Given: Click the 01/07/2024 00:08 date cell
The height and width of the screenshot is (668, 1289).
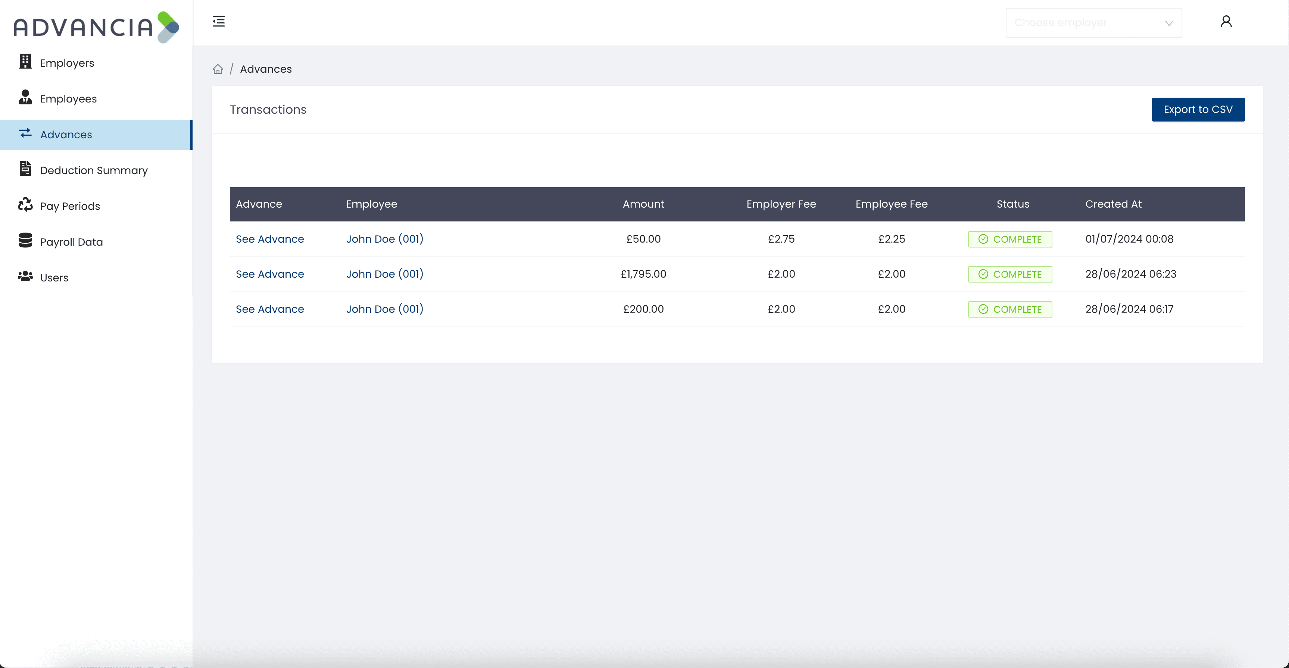Looking at the screenshot, I should coord(1129,239).
